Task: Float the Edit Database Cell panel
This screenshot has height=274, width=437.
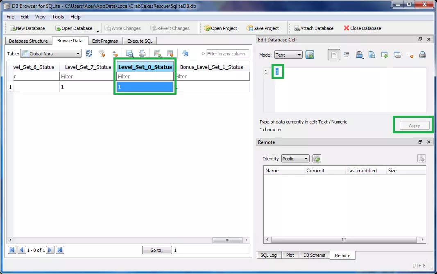Action: point(420,39)
